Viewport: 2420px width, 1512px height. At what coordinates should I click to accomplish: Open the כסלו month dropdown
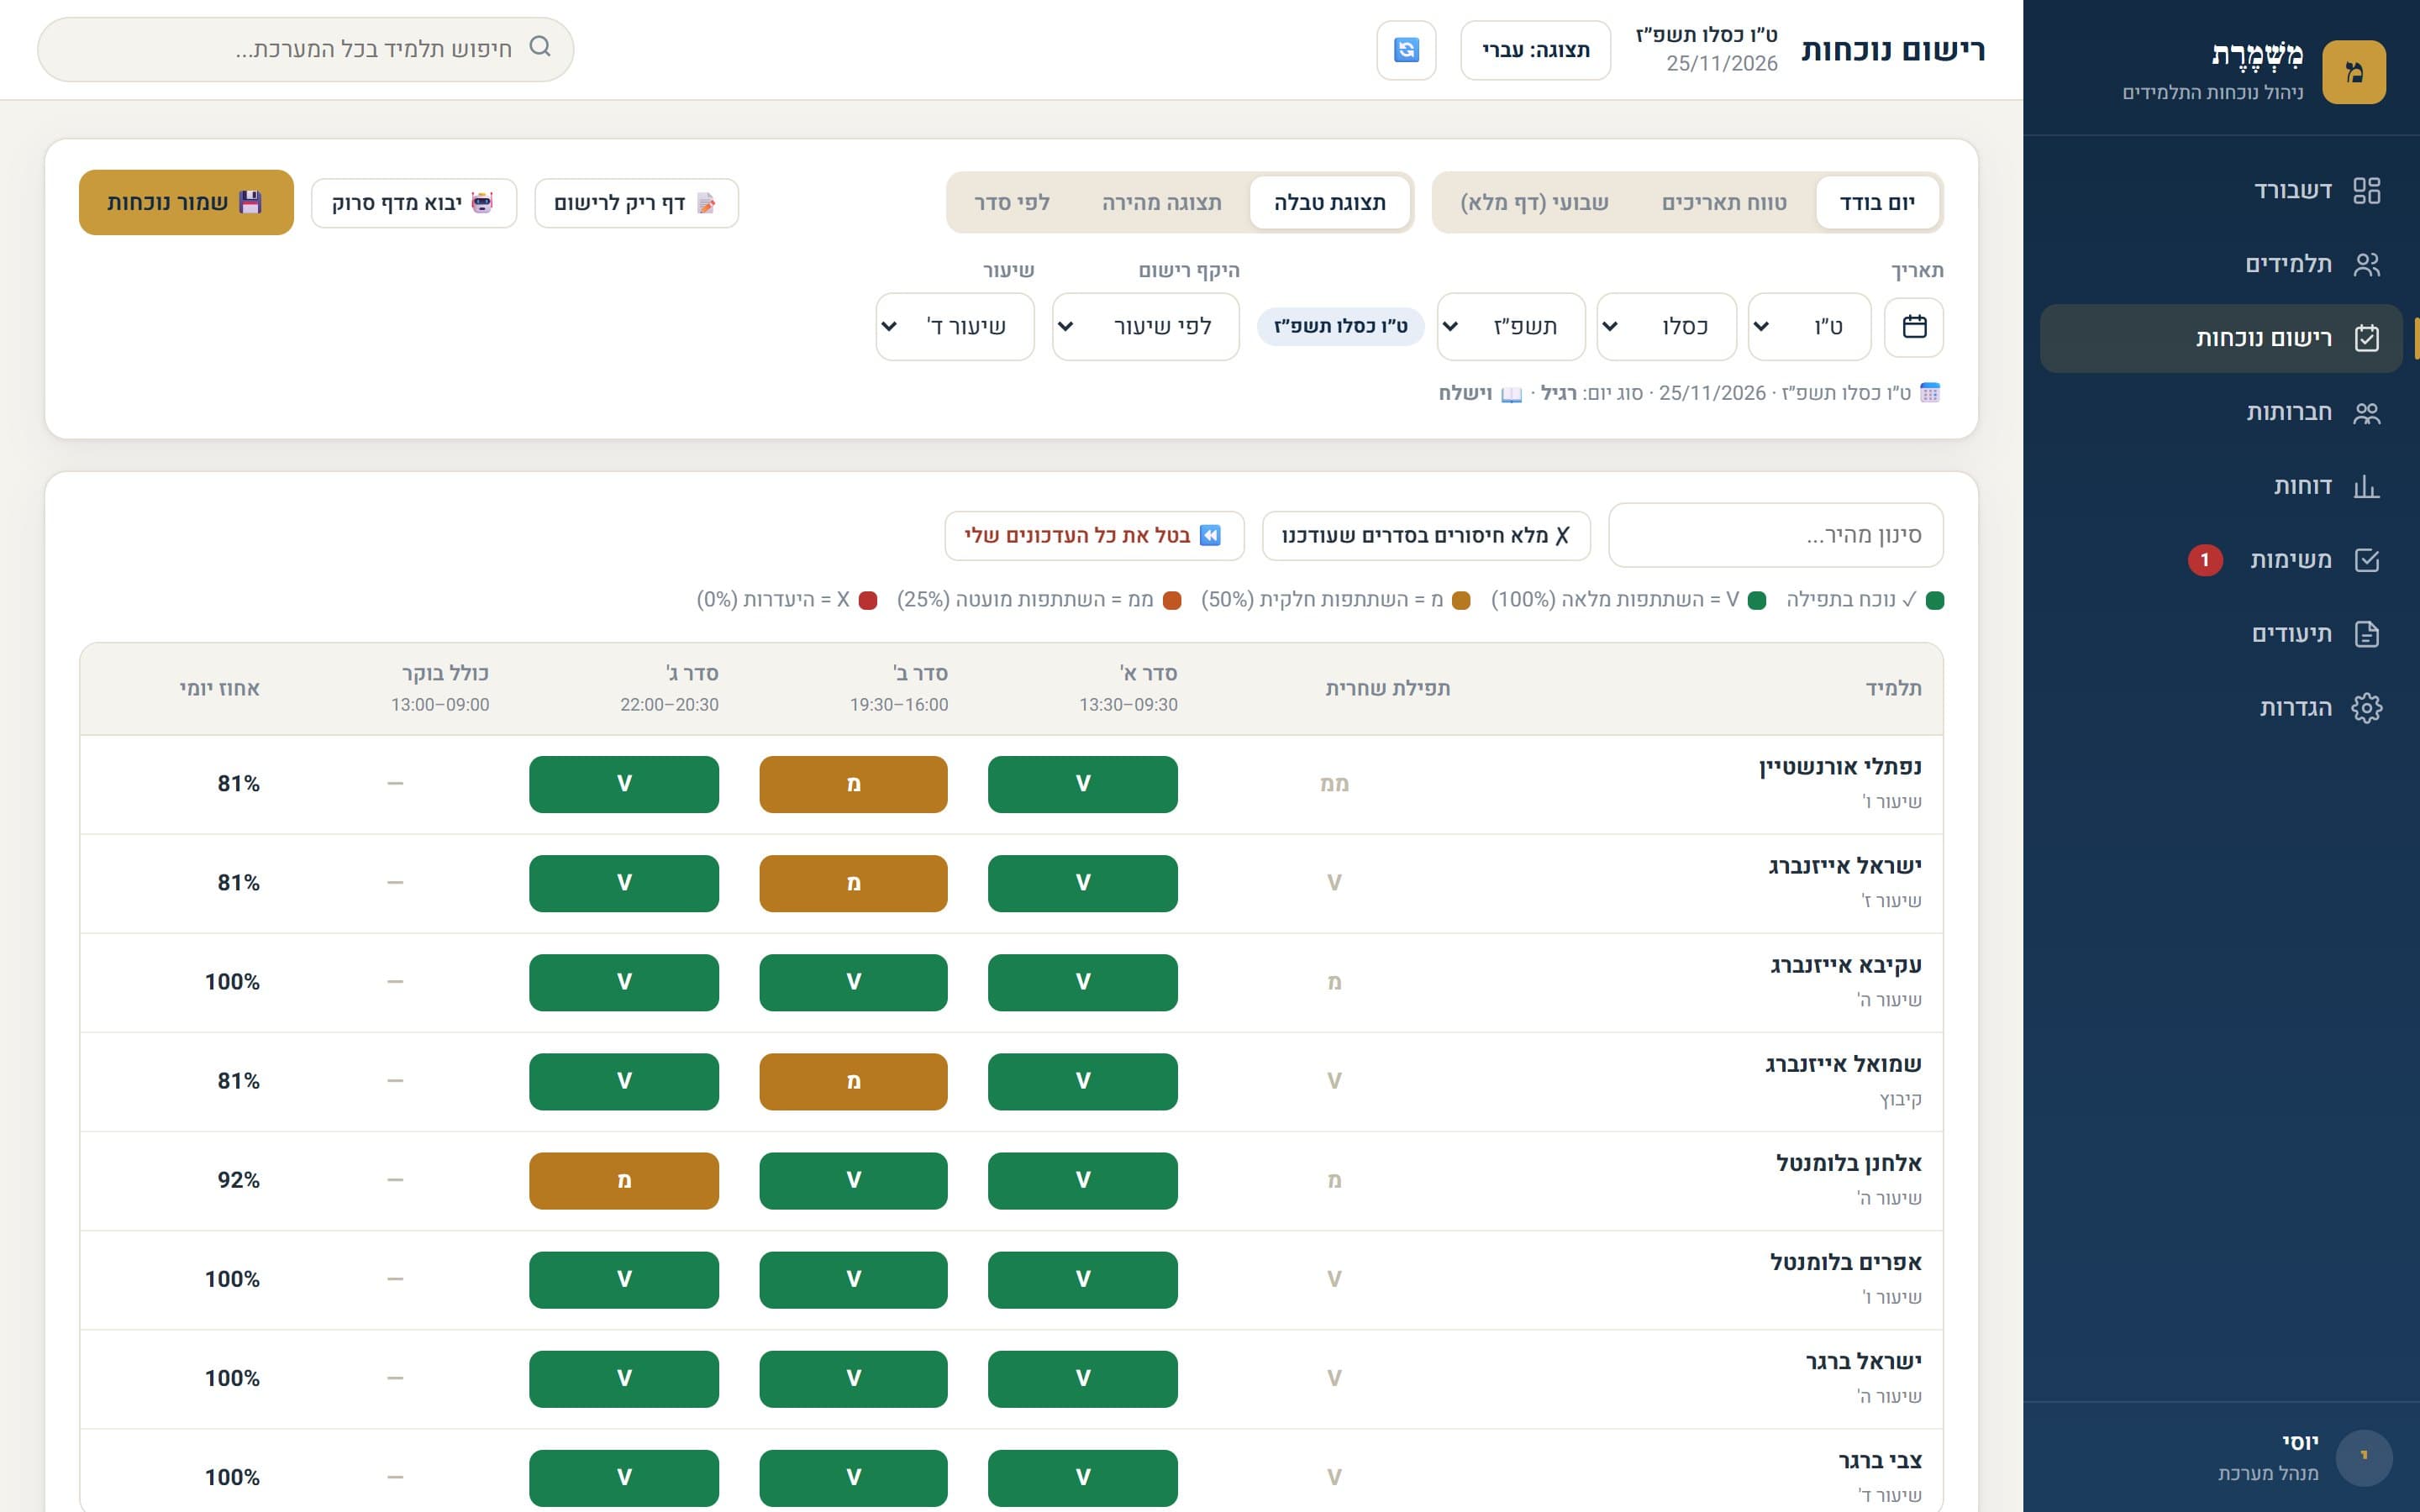click(x=1667, y=327)
